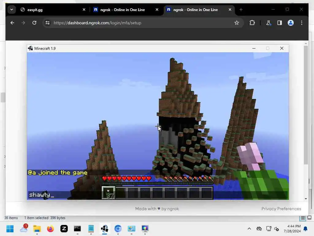Click the '36 items' status bar text
This screenshot has width=314, height=236.
[11, 218]
